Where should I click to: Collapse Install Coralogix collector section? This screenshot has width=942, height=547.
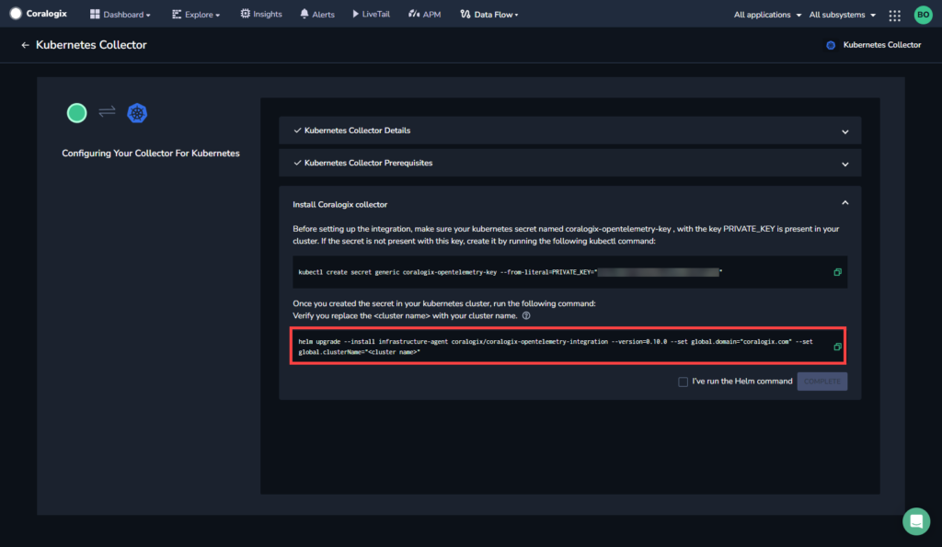click(844, 203)
